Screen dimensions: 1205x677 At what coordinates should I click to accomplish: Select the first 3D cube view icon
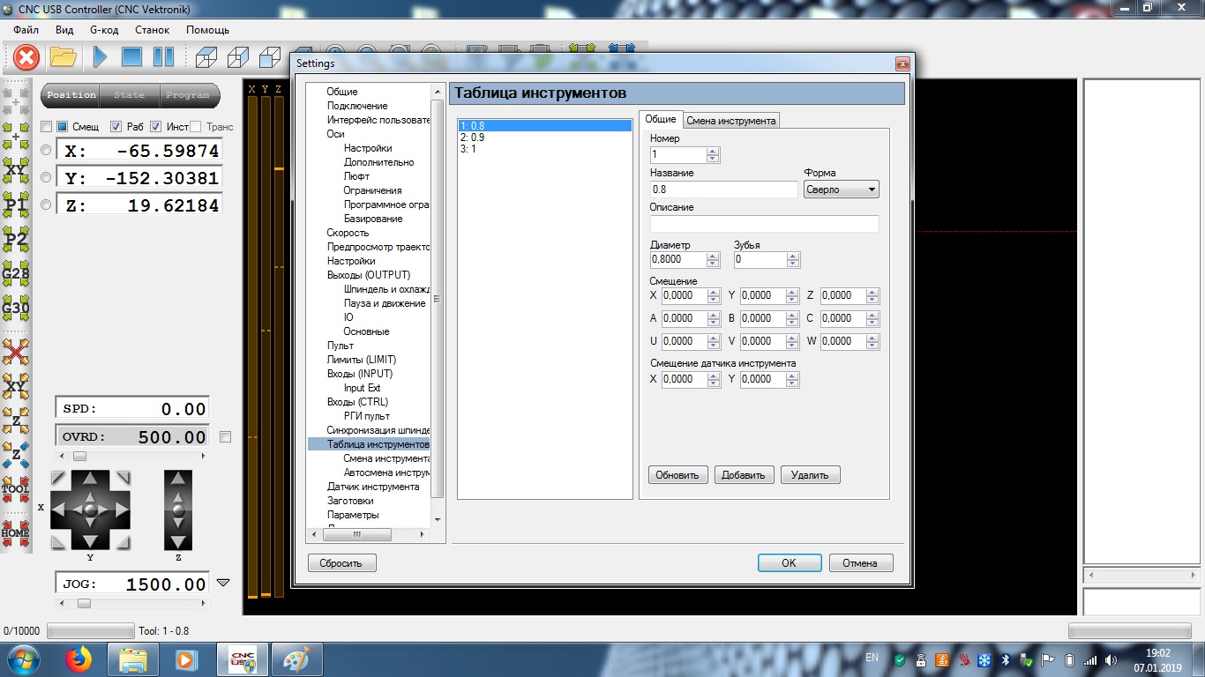tap(206, 58)
